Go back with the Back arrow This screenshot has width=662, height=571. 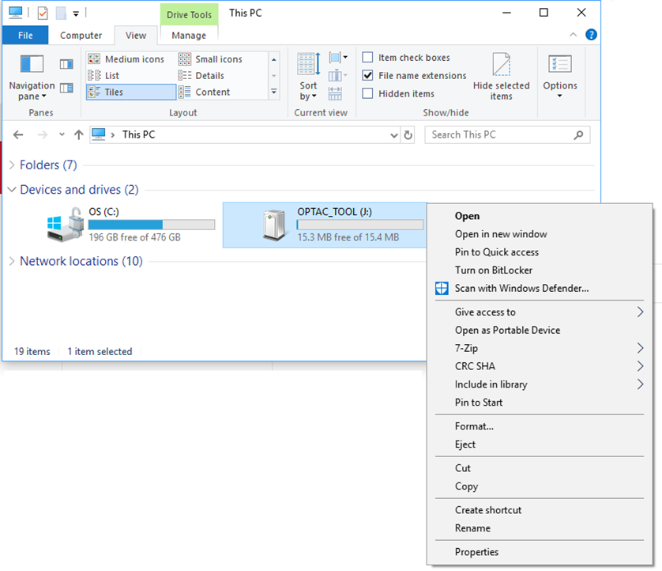click(x=18, y=134)
